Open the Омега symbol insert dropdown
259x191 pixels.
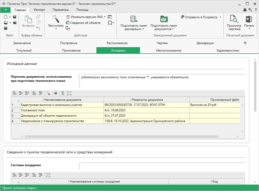111,23
